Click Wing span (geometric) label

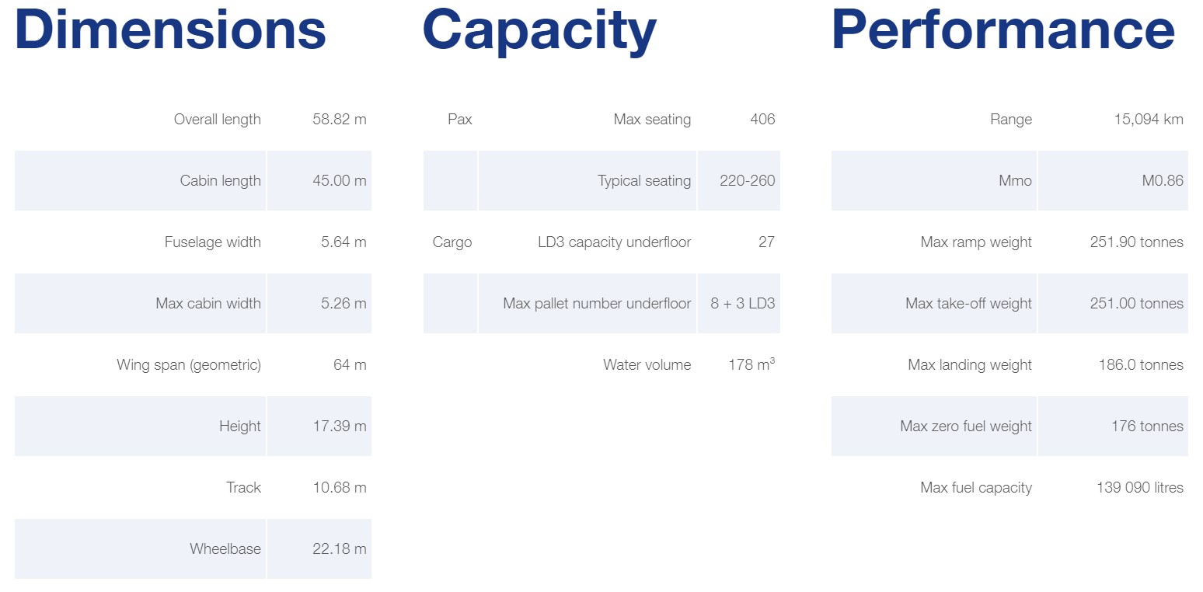(189, 365)
